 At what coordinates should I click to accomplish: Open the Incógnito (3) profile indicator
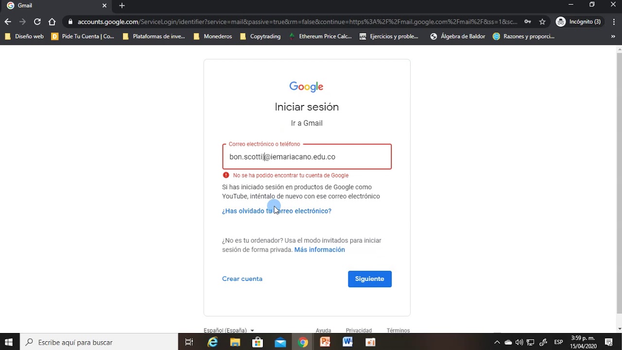coord(578,22)
